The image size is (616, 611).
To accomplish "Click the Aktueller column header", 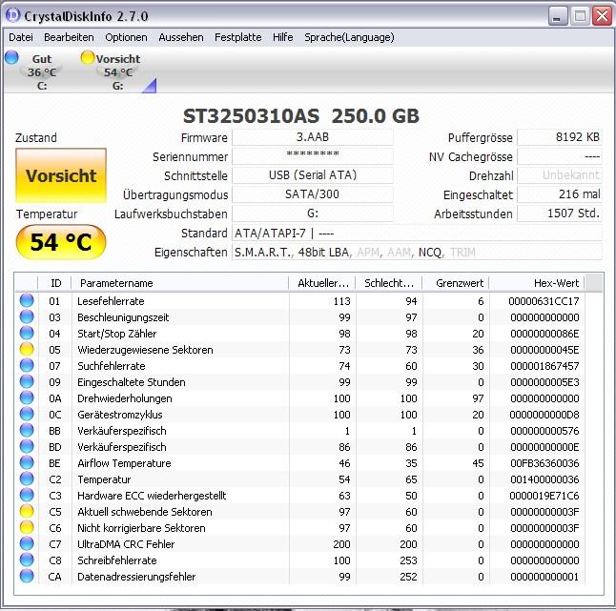I will click(x=322, y=283).
